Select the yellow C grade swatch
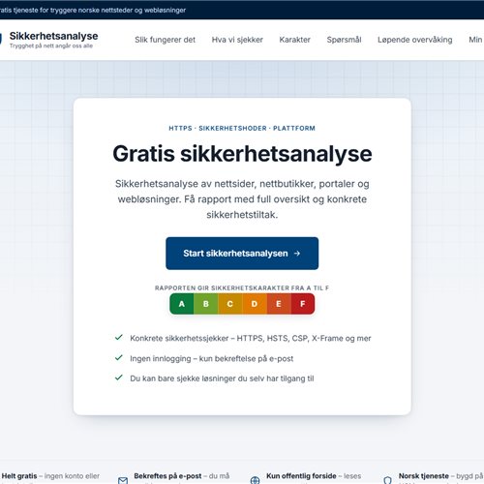 (230, 304)
